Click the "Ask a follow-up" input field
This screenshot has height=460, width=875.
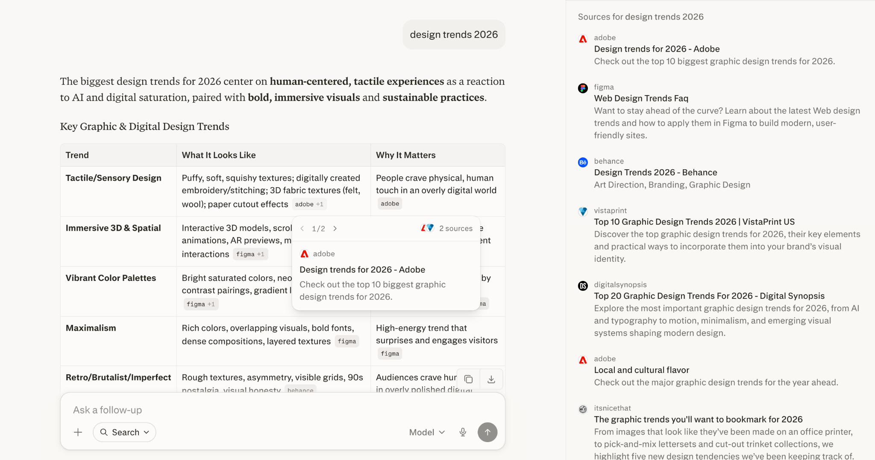tap(282, 410)
